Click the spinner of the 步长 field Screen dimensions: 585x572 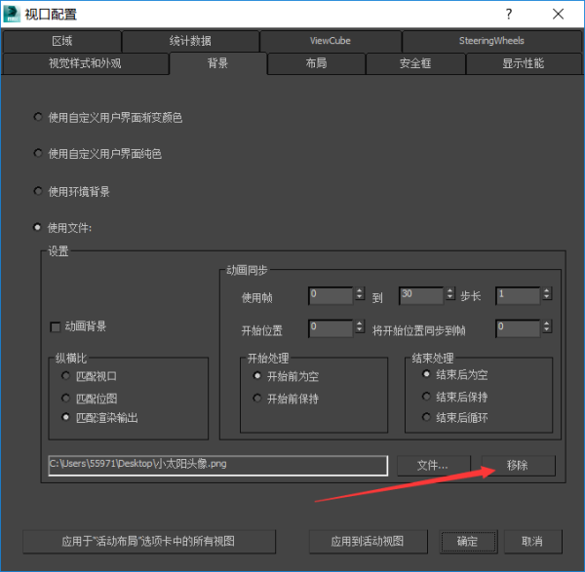pyautogui.click(x=547, y=294)
